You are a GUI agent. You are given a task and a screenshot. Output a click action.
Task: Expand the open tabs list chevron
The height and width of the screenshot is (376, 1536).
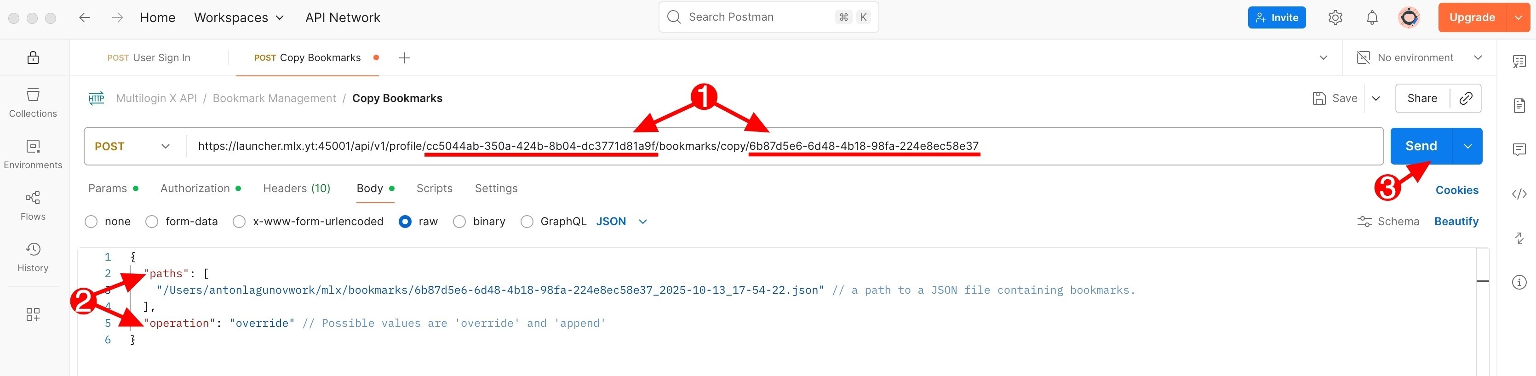pos(1323,57)
